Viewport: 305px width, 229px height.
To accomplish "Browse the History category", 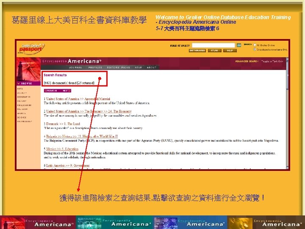I will (x=22, y=101).
